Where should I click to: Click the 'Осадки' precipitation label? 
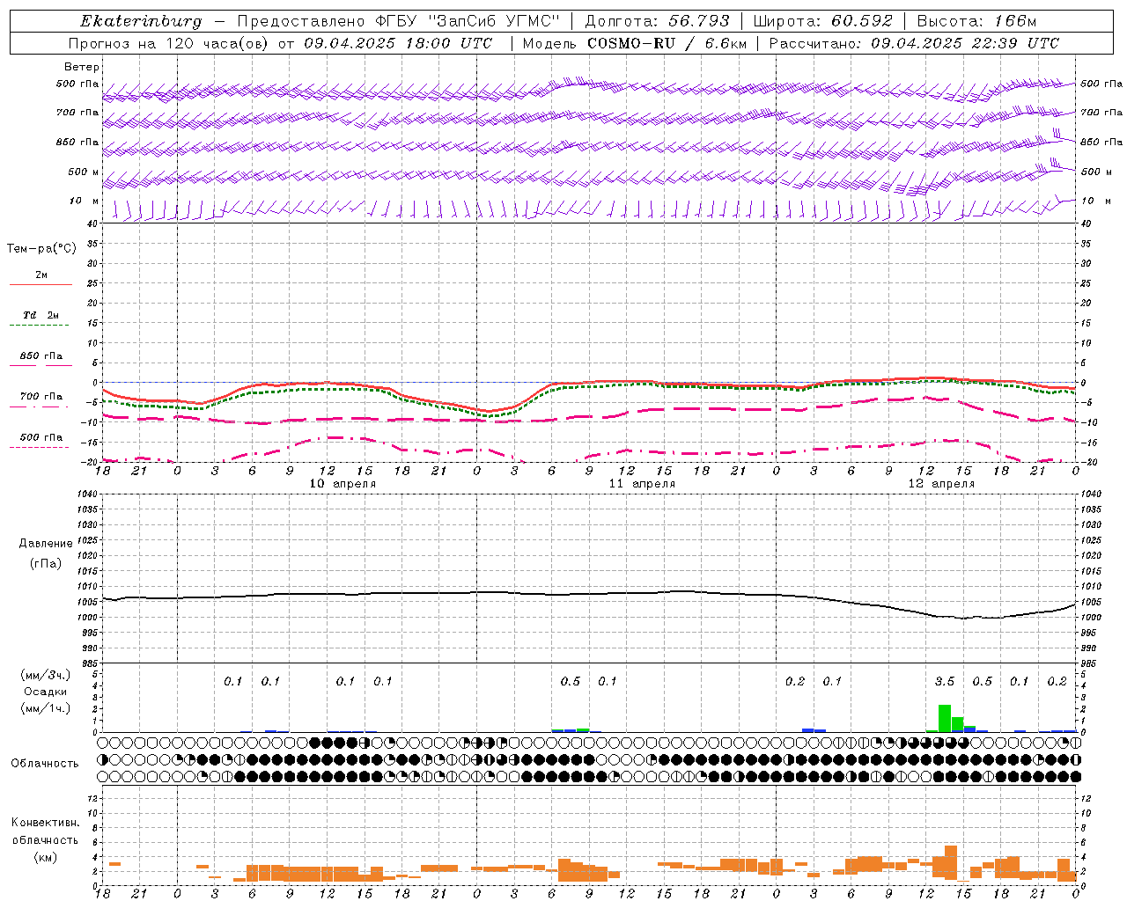46,692
